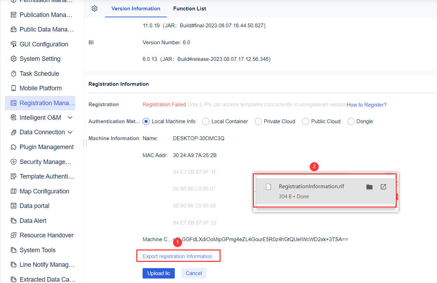
Task: Open the How to Register link
Action: tap(366, 104)
